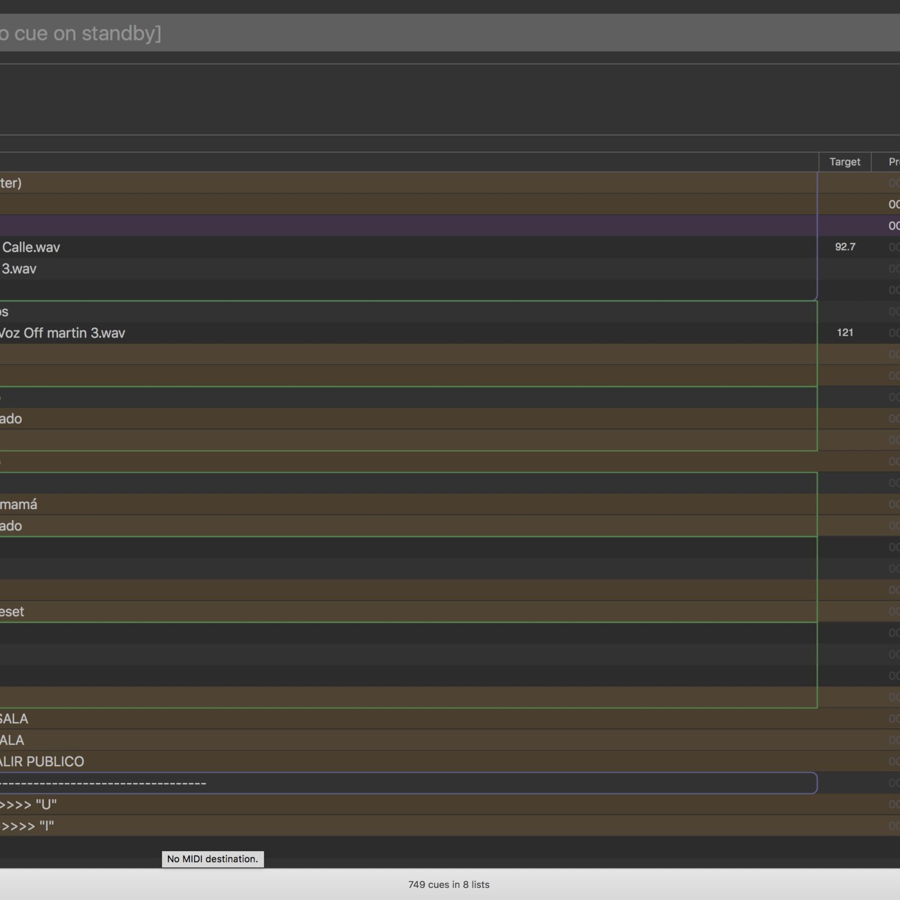
Task: Click the empty notes area under standby field
Action: point(394,99)
